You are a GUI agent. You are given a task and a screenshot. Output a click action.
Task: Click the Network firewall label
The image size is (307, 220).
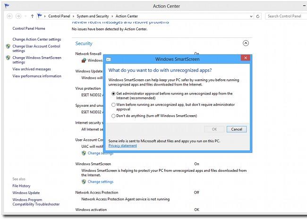coord(88,54)
